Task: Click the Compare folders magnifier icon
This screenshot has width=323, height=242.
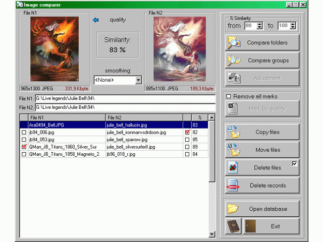Action: coord(234,42)
